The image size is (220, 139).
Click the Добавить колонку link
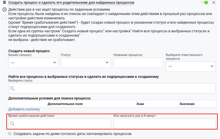24,109
